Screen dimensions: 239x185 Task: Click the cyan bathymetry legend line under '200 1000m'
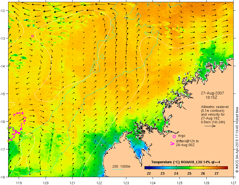[x=118, y=169]
